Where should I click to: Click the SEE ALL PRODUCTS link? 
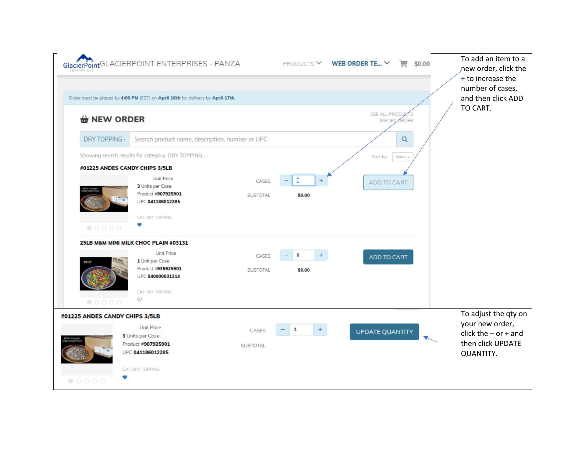pos(392,114)
